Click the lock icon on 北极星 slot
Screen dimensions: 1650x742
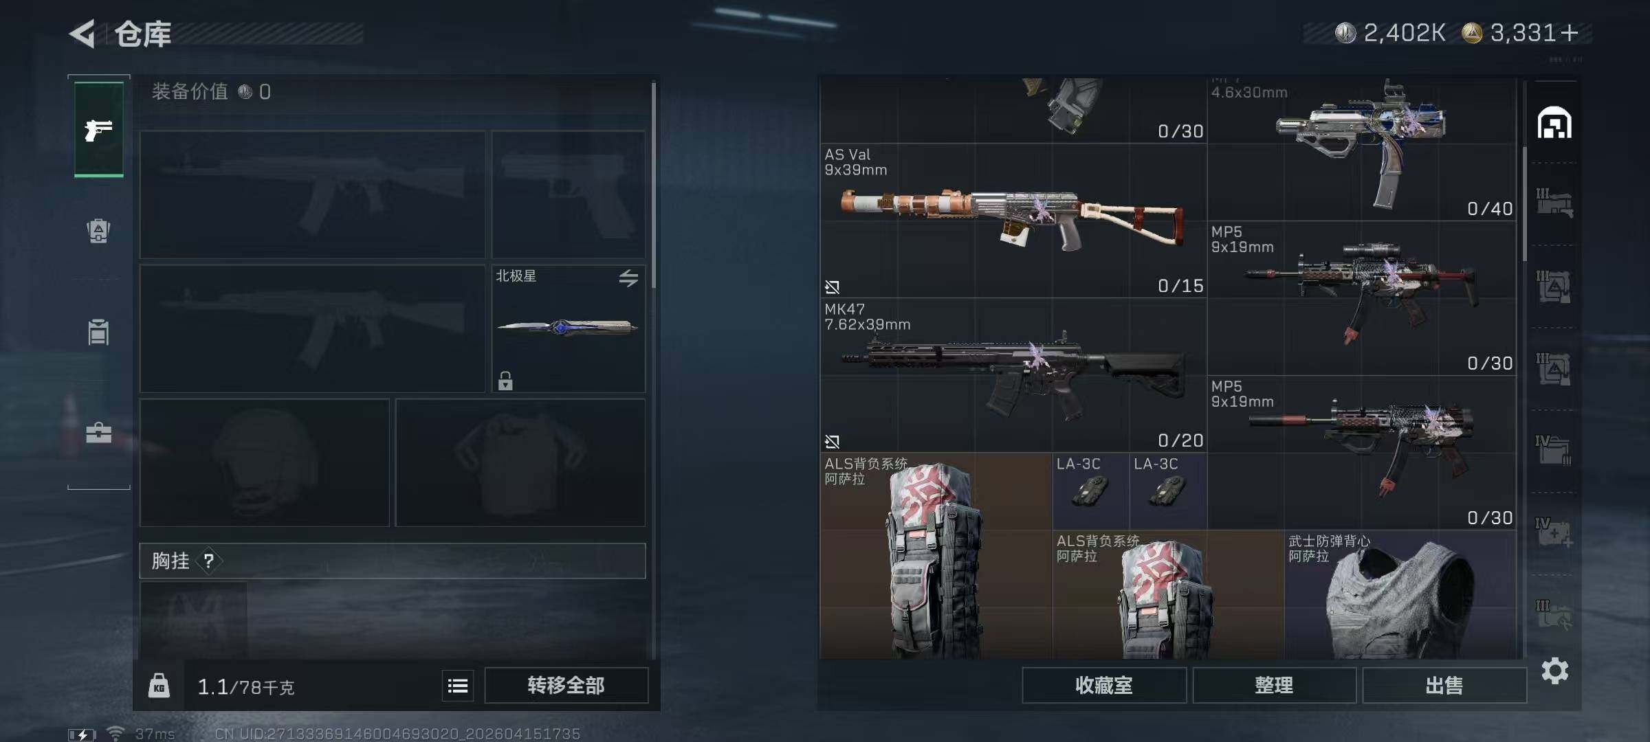click(x=505, y=381)
